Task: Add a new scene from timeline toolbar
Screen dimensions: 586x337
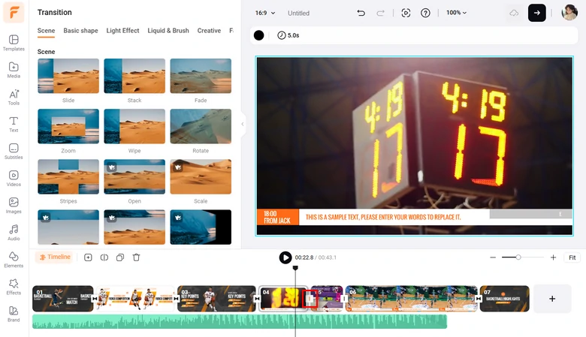Action: point(88,257)
